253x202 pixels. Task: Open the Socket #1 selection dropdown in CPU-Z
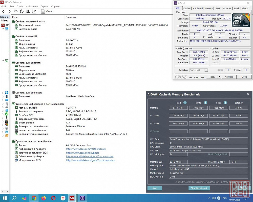click(x=199, y=70)
